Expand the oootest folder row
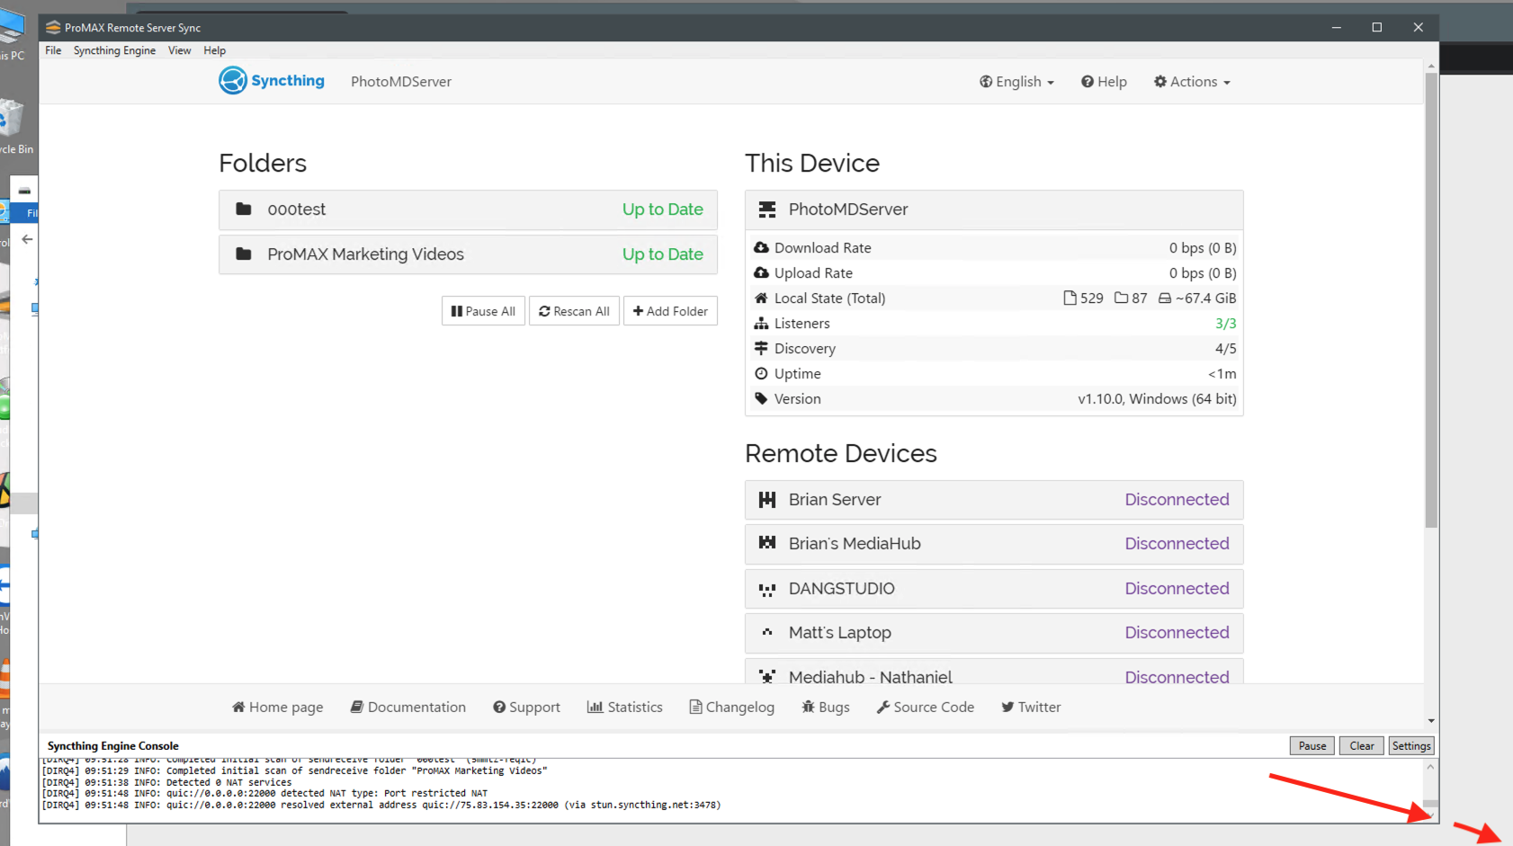The width and height of the screenshot is (1513, 846). [x=468, y=209]
